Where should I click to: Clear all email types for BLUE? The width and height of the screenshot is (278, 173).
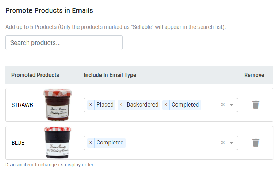click(x=223, y=143)
